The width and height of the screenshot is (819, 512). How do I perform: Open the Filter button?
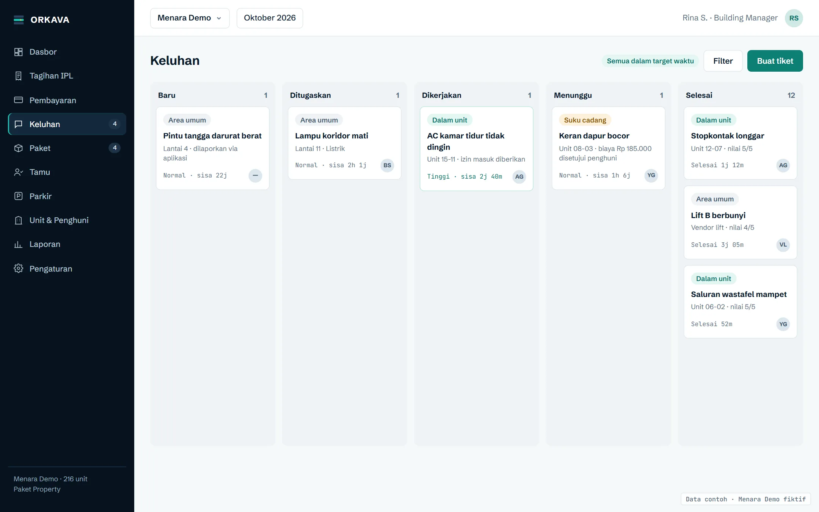(723, 61)
